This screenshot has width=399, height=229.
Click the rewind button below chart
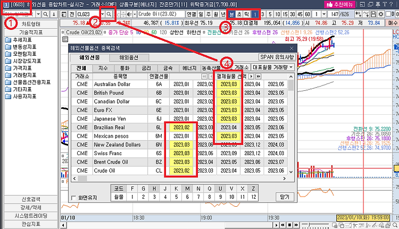tap(283, 225)
